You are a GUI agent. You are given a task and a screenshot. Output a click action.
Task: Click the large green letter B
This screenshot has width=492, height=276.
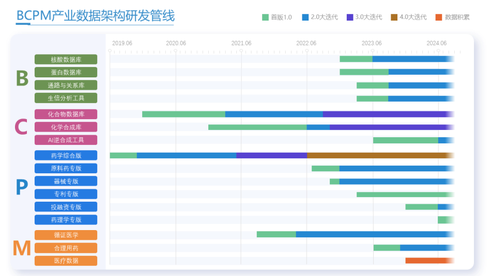coord(22,78)
